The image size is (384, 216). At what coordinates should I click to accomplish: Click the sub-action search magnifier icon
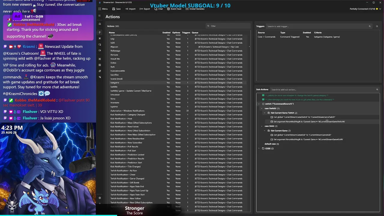[377, 89]
